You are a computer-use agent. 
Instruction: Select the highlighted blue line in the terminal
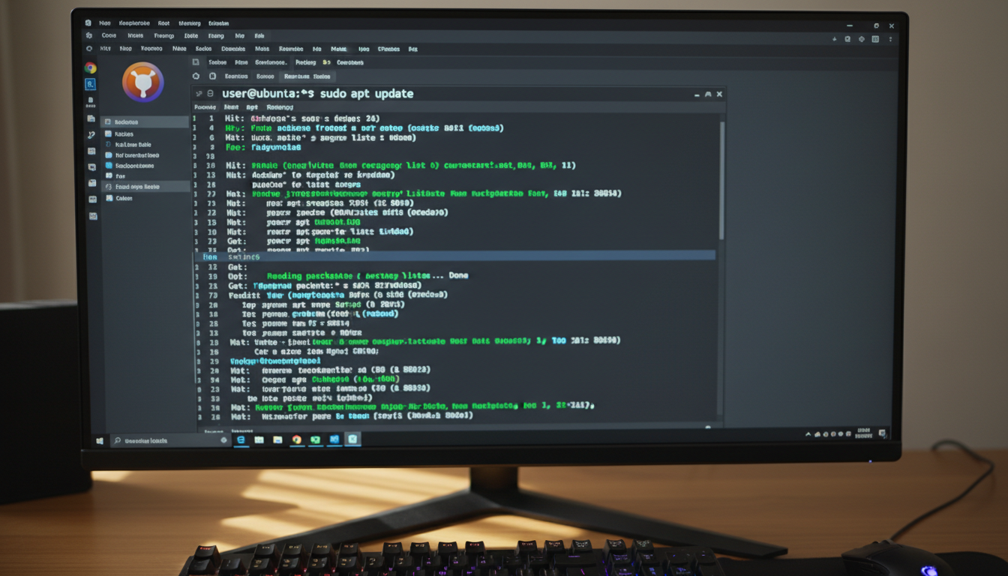click(455, 256)
